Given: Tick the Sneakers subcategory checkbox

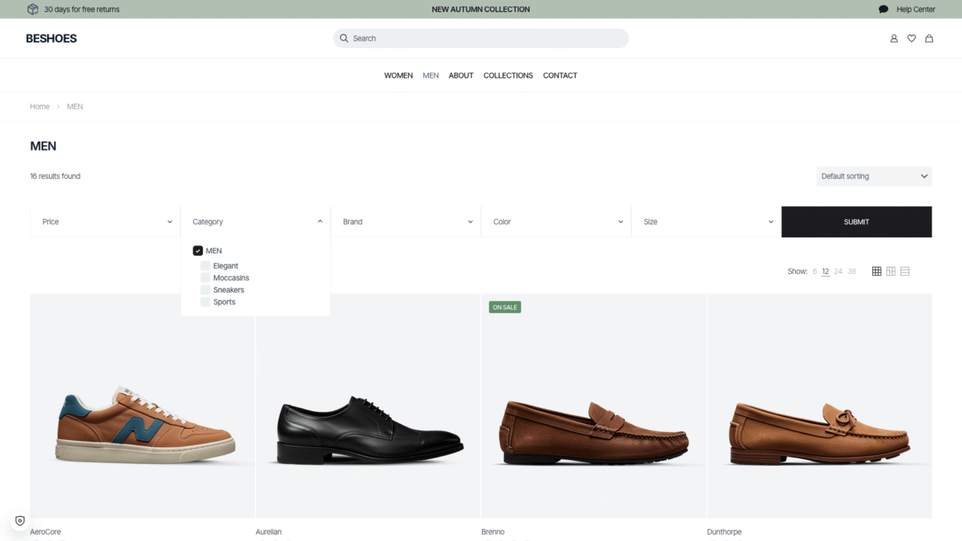Looking at the screenshot, I should click(x=206, y=290).
